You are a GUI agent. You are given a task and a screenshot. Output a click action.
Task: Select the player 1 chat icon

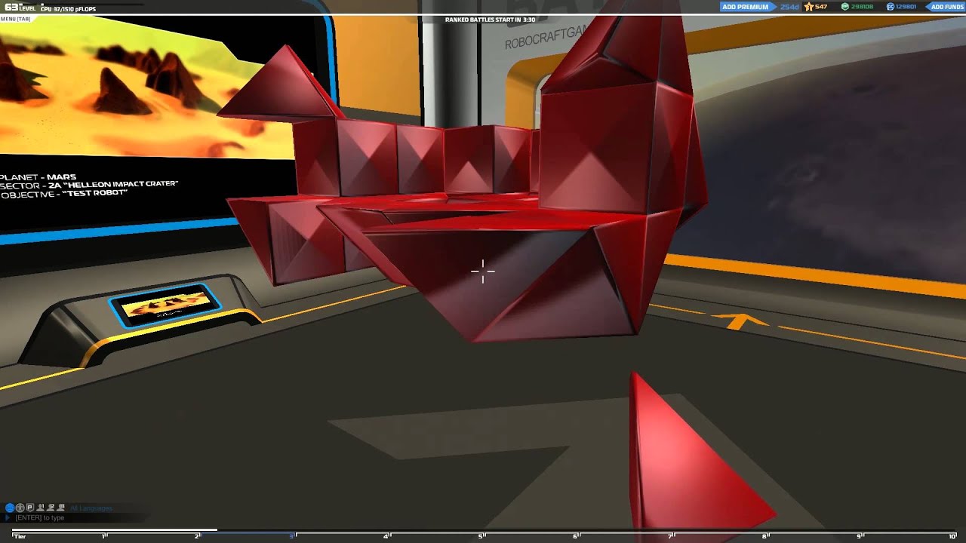click(40, 508)
